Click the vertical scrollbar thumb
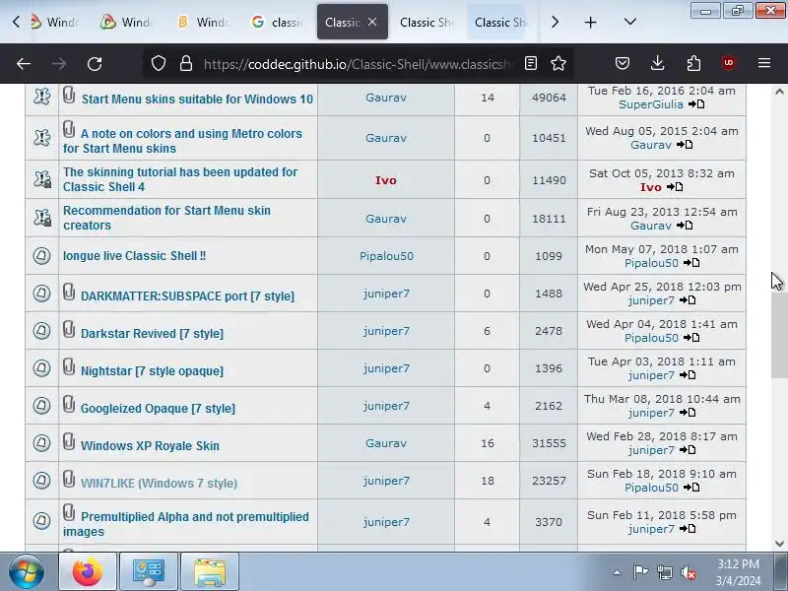Viewport: 788px width, 591px height. pos(779,334)
